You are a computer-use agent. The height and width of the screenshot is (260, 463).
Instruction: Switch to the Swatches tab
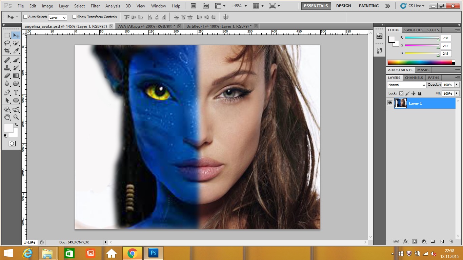413,30
